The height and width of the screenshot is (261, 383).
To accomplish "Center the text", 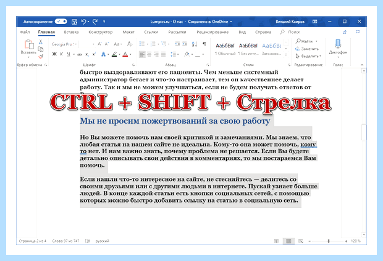I will 149,54.
